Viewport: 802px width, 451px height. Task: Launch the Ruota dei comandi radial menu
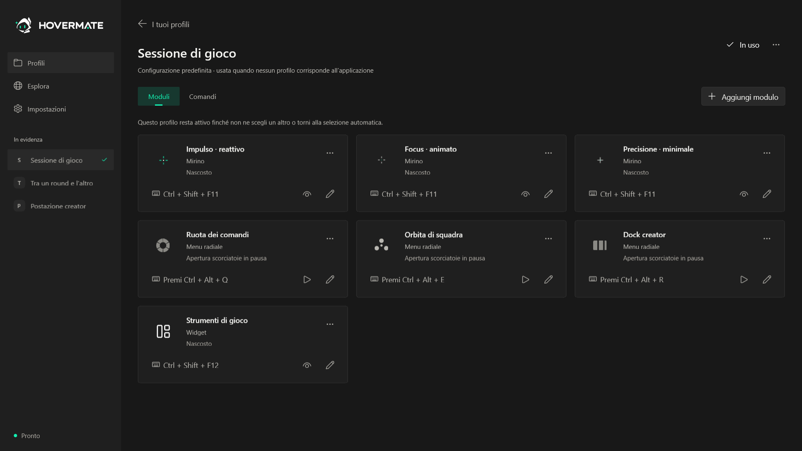coord(307,279)
